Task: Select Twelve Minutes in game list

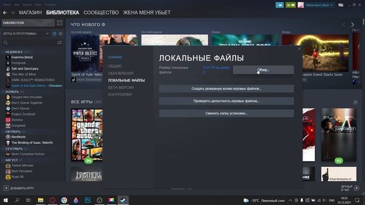Action: (x=23, y=166)
